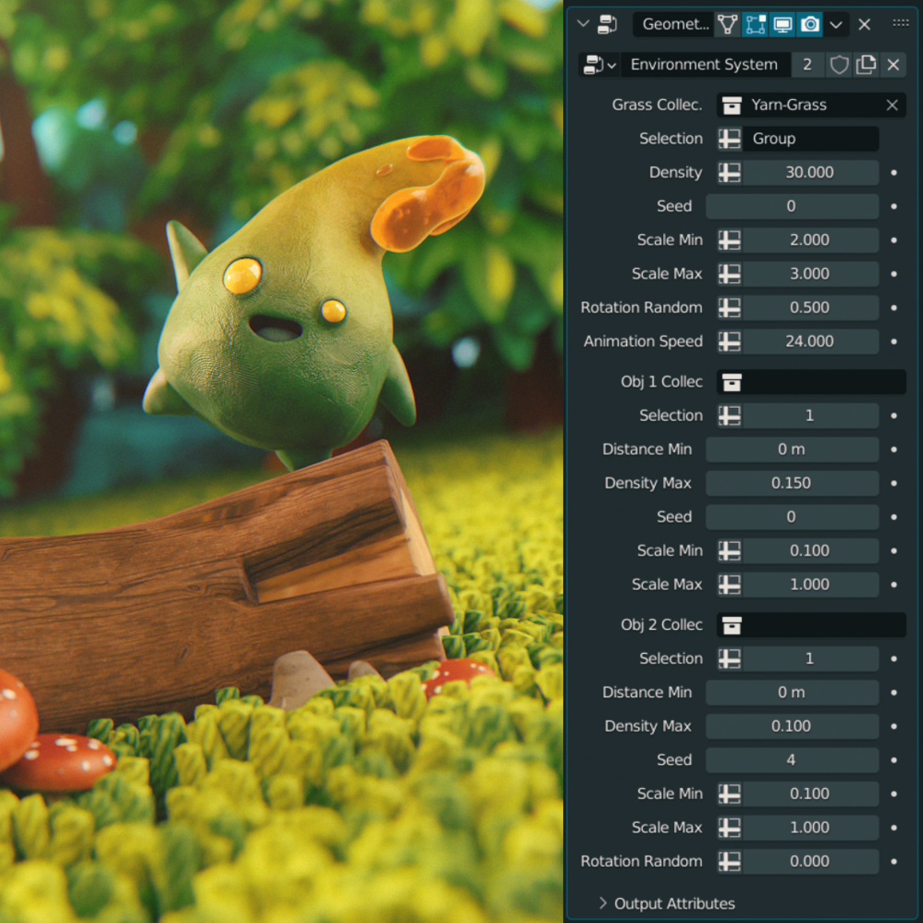Image resolution: width=923 pixels, height=923 pixels.
Task: Click copy icon to duplicate Environment System node group
Action: [x=864, y=64]
